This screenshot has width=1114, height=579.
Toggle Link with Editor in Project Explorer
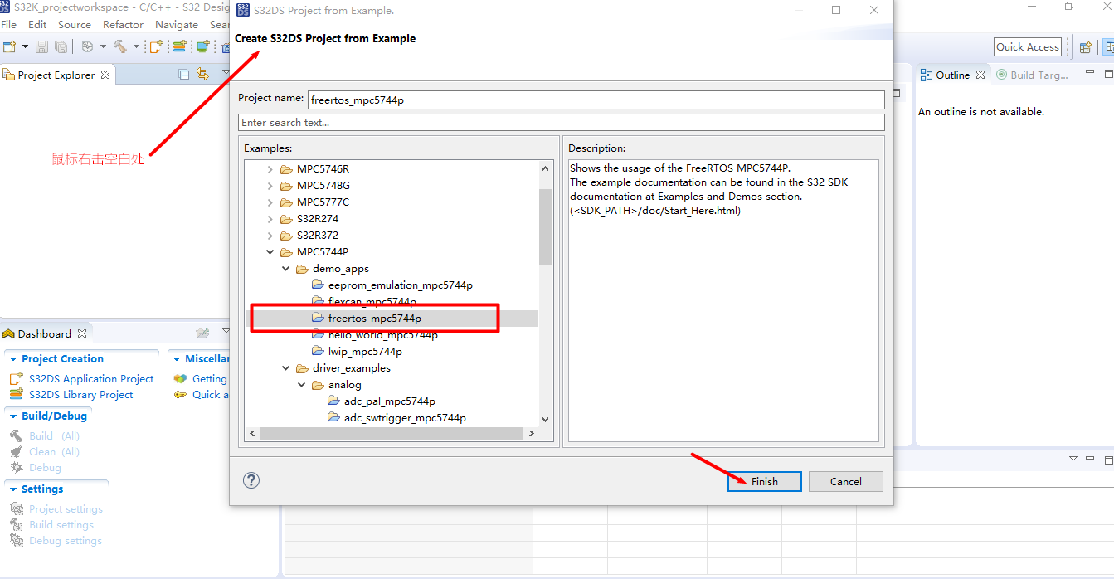[x=202, y=75]
